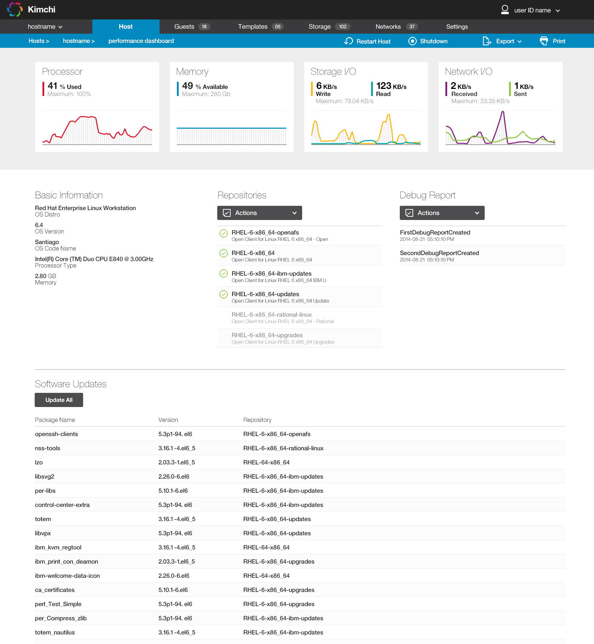Click the Networks count badge 37
The image size is (594, 644).
click(412, 27)
